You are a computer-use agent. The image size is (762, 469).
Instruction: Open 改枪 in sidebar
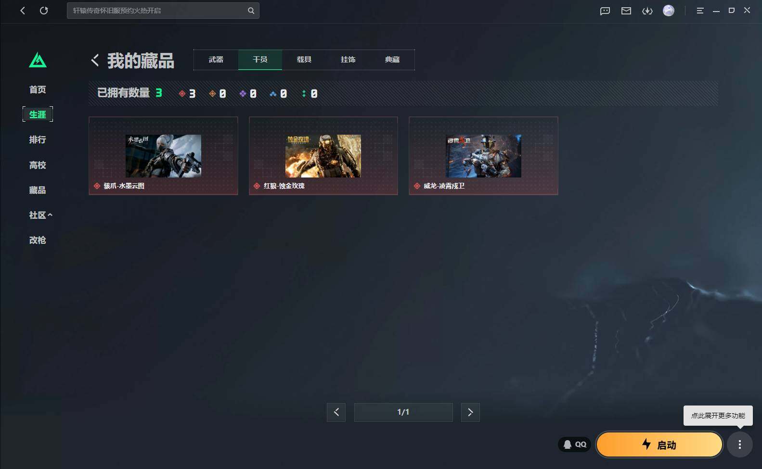38,240
